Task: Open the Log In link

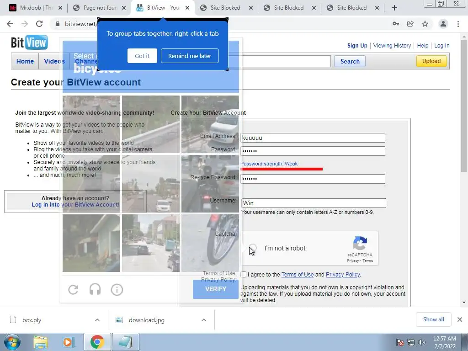Action: point(442,46)
